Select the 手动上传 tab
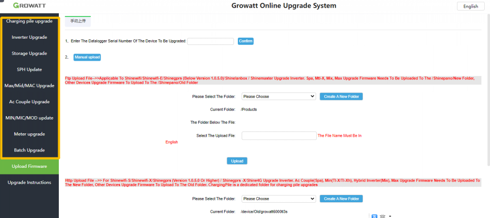This screenshot has height=218, width=490. pyautogui.click(x=78, y=21)
